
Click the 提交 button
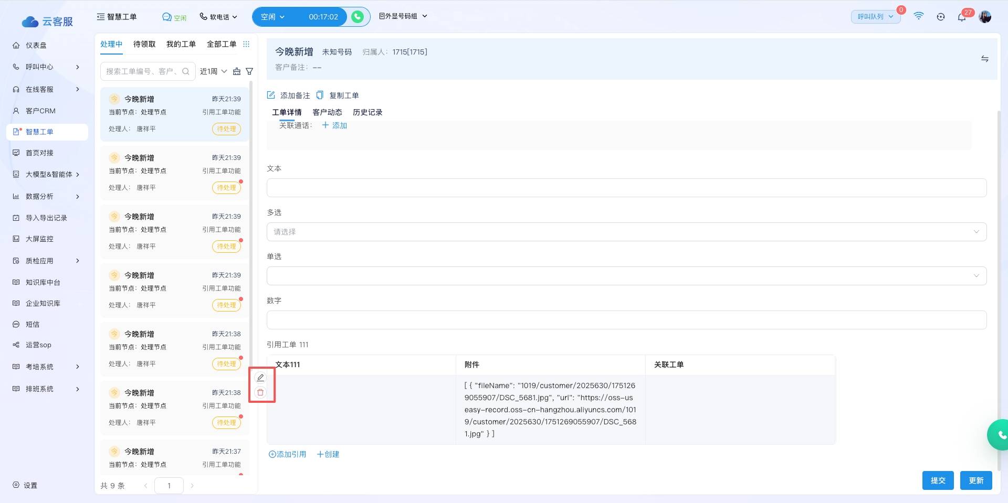[938, 480]
